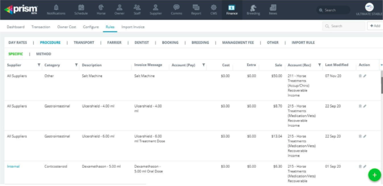Delete the Salt Machine rule
This screenshot has height=186, width=383.
tap(360, 76)
